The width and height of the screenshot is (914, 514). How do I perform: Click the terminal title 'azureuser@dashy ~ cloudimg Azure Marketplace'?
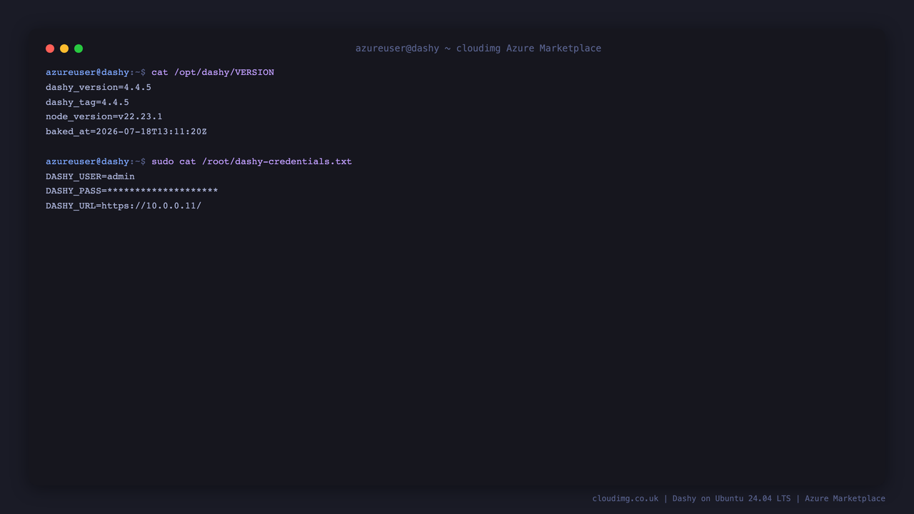[478, 49]
